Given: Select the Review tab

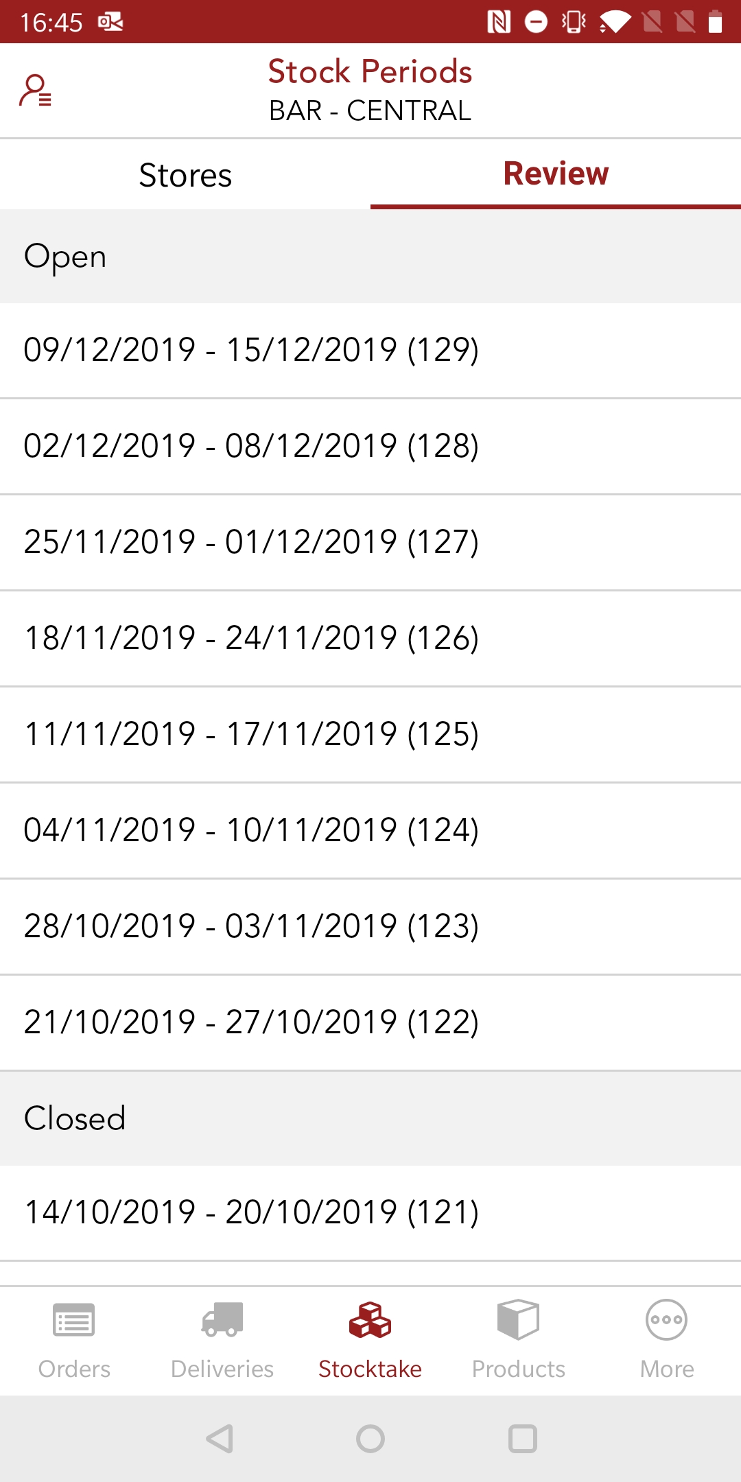Looking at the screenshot, I should [556, 174].
